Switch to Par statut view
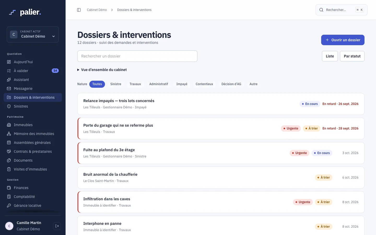376x235 pixels. click(352, 56)
